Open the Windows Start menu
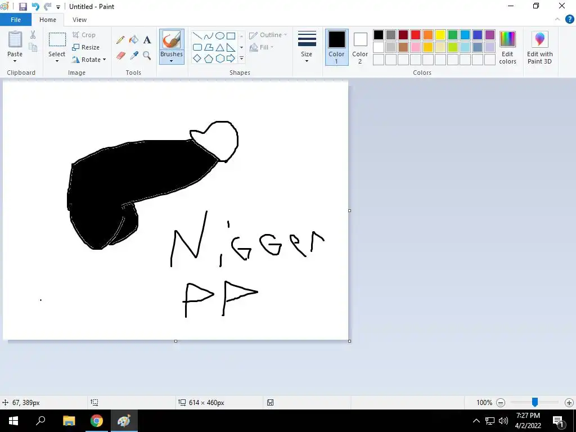The height and width of the screenshot is (432, 576). [x=13, y=421]
